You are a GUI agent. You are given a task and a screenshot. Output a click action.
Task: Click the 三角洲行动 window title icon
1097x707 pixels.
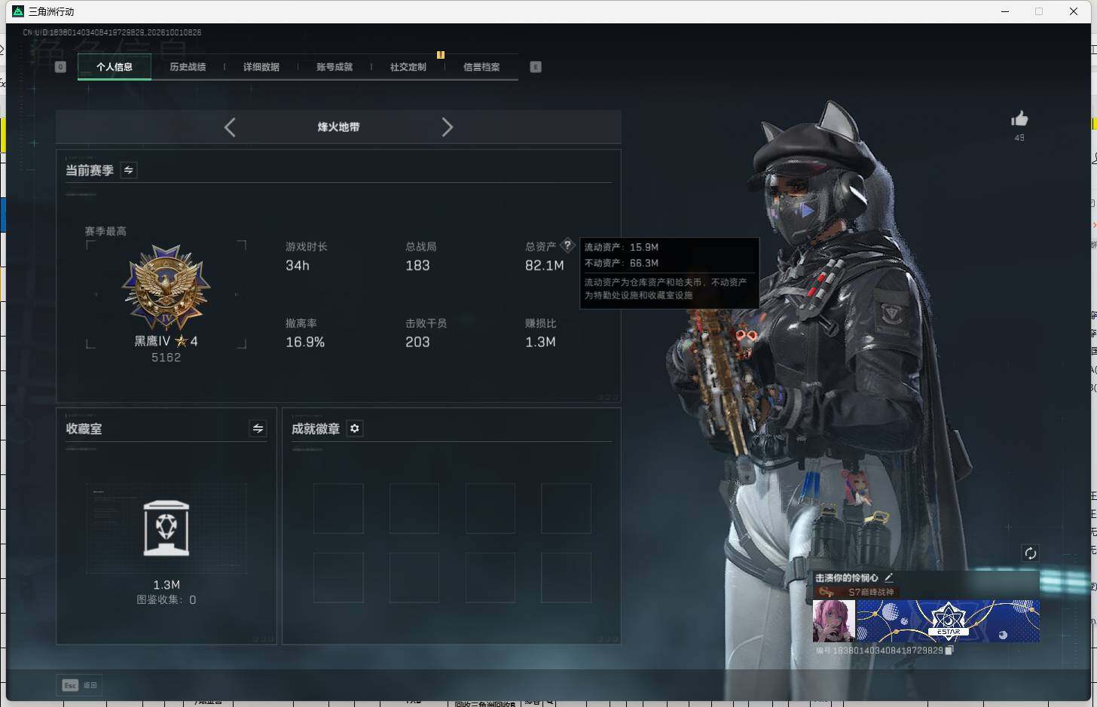point(18,11)
